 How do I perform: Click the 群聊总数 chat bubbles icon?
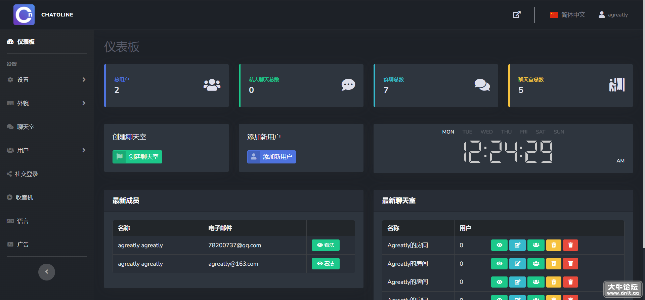pos(482,85)
